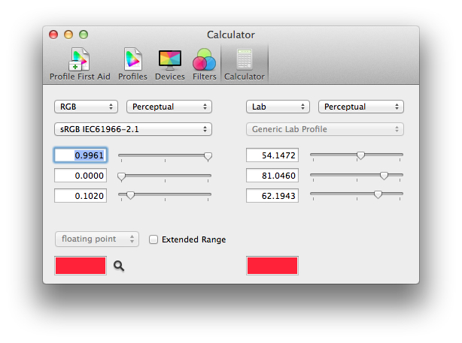Image resolution: width=462 pixels, height=343 pixels.
Task: Click the Lab slider for 54.1472
Action: pyautogui.click(x=360, y=155)
